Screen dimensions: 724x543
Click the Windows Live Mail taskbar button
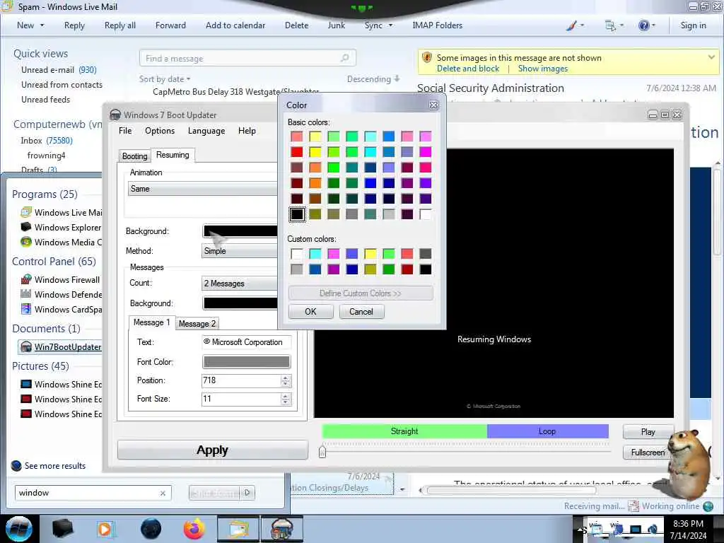238,529
